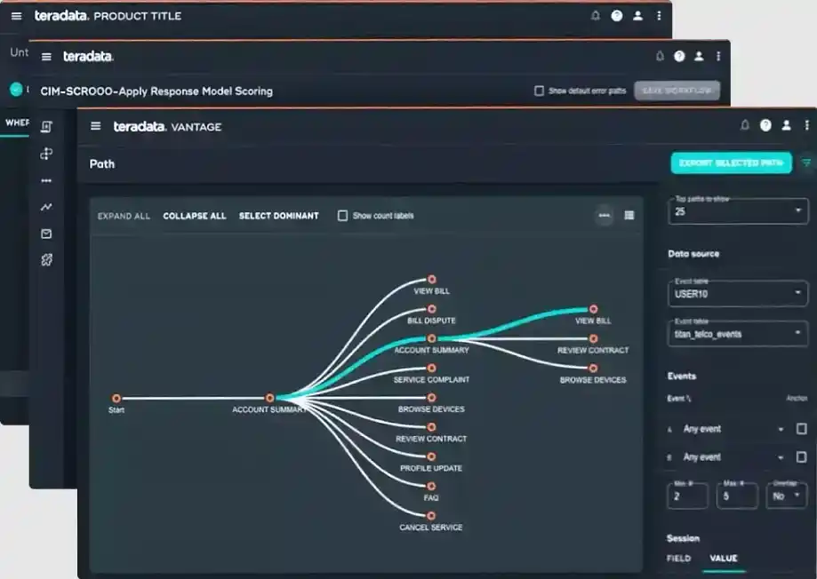Screen dimensions: 817x579
Task: Select the VALUE tab in Session section
Action: coord(722,559)
